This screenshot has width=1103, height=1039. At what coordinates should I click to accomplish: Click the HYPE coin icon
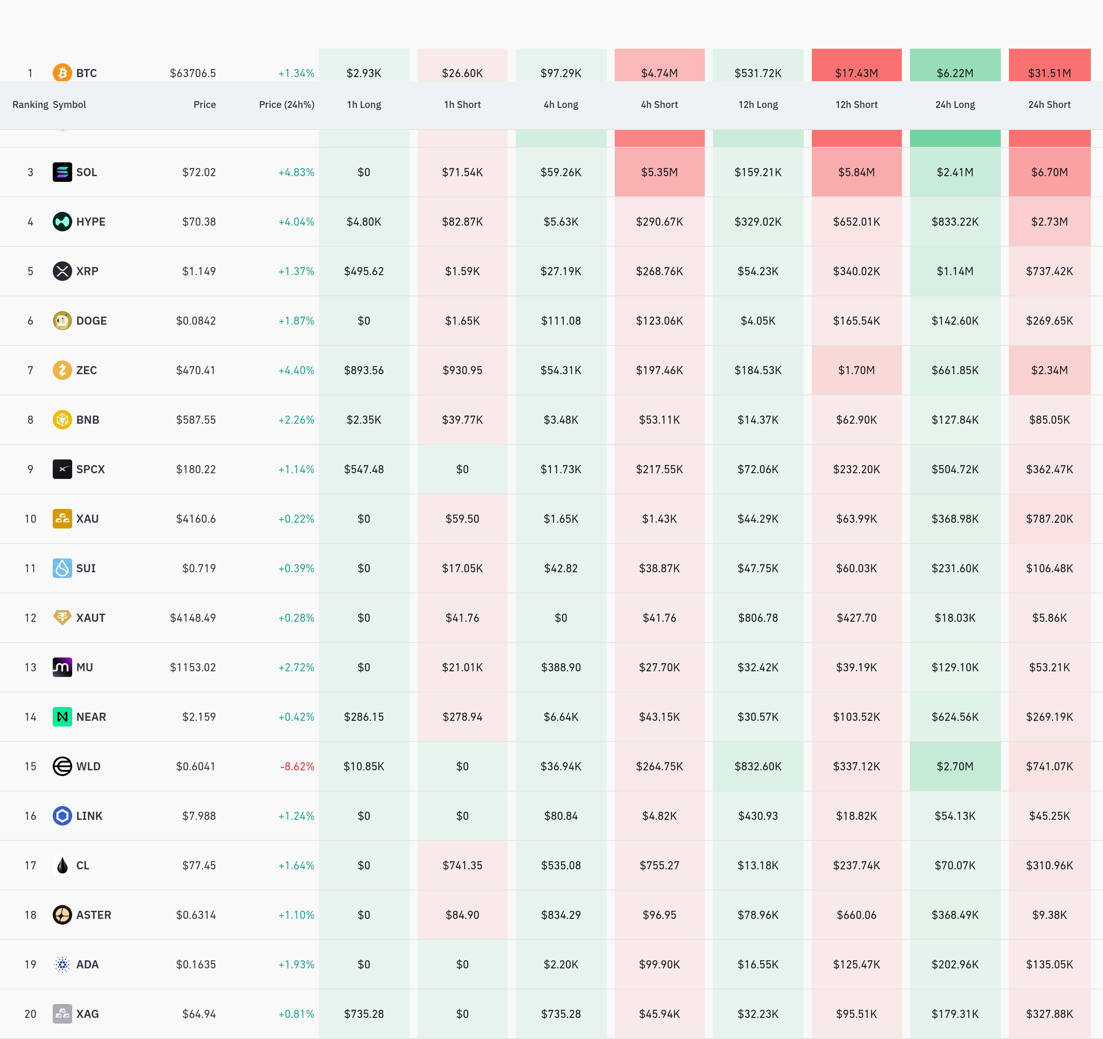62,222
